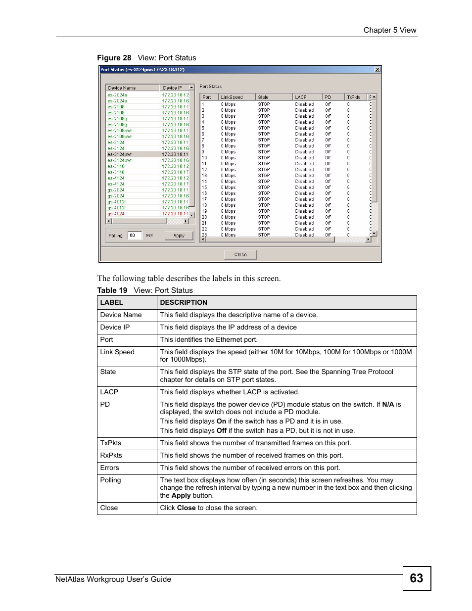Screen dimensions: 472x611
Task: Select the port 22 row
Action: pyautogui.click(x=285, y=229)
